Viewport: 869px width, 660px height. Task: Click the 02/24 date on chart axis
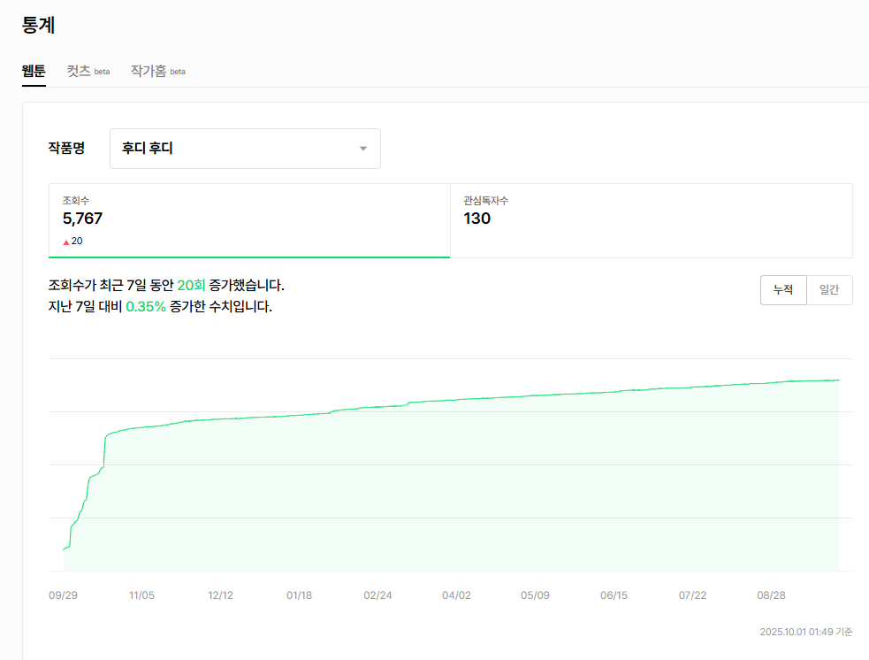coord(377,595)
